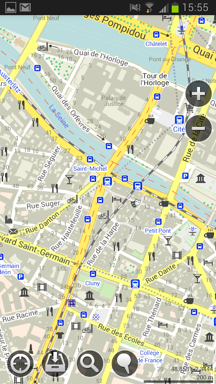Image resolution: width=216 pixels, height=384 pixels.
Task: Open the picture notification in status bar
Action: 11,7
